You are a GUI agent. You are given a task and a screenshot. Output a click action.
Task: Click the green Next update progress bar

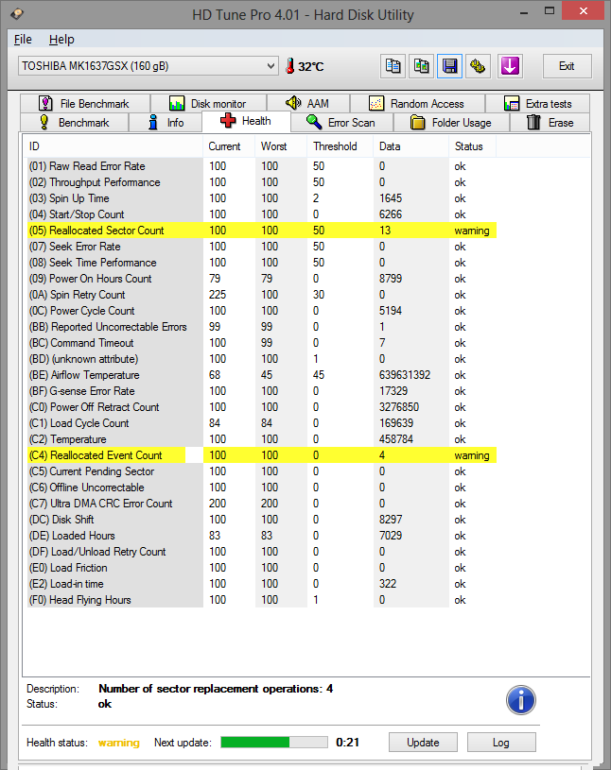(274, 742)
